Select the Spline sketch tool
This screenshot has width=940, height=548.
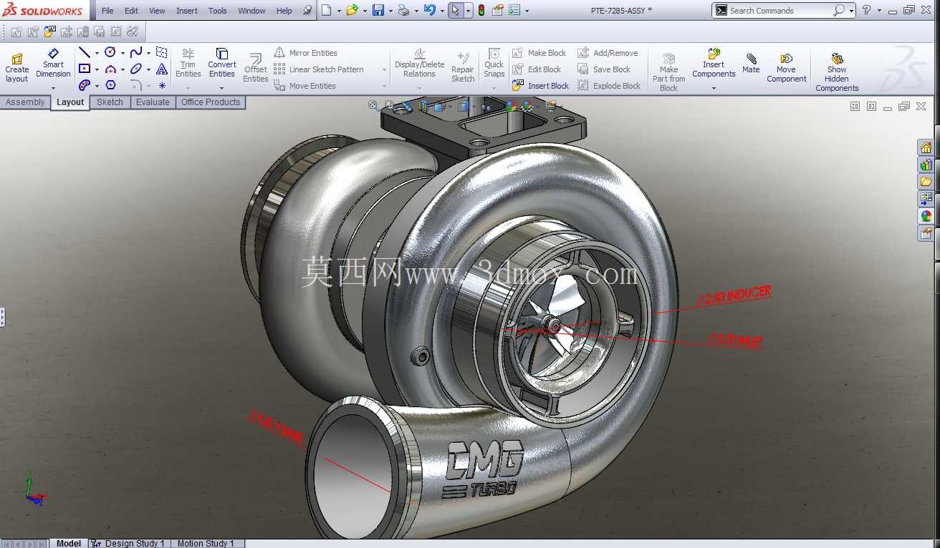pos(136,52)
